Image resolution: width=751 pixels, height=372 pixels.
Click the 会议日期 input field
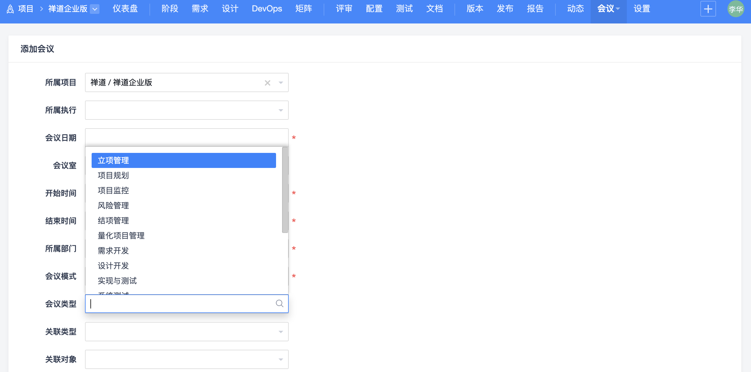[187, 137]
